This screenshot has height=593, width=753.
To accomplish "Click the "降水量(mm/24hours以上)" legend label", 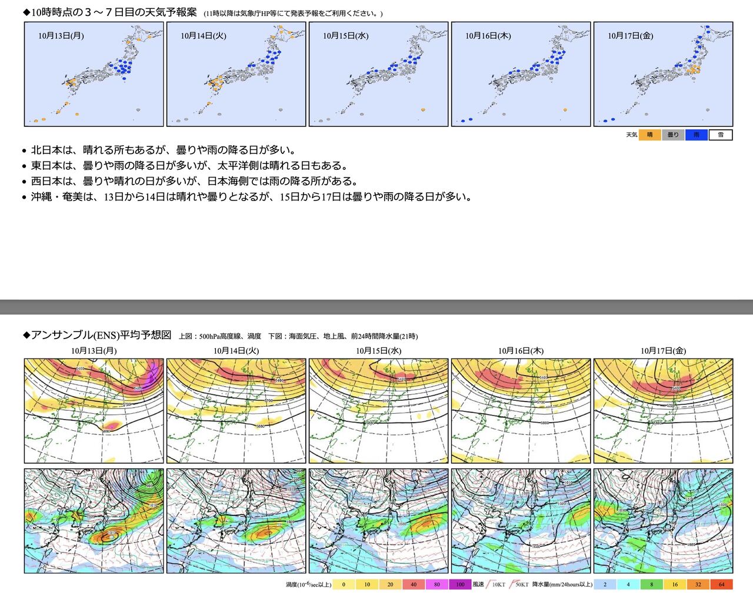I will [x=561, y=585].
